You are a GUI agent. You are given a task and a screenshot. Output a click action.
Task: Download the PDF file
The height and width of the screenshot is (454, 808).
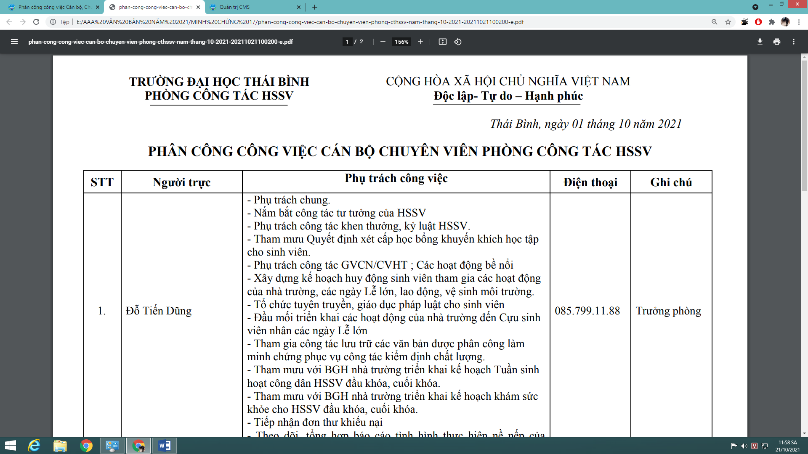[760, 42]
